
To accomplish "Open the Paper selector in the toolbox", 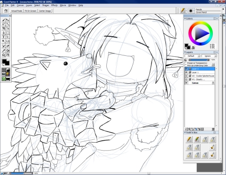I will tap(4, 70).
